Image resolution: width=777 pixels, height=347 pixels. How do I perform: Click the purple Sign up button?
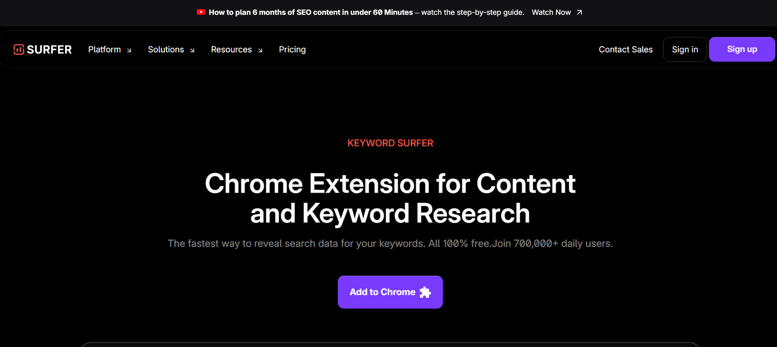click(x=742, y=50)
